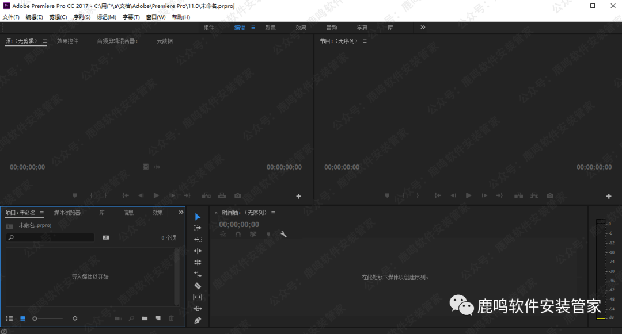Select the Ripple Edit tool
This screenshot has height=334, width=622.
(x=198, y=240)
